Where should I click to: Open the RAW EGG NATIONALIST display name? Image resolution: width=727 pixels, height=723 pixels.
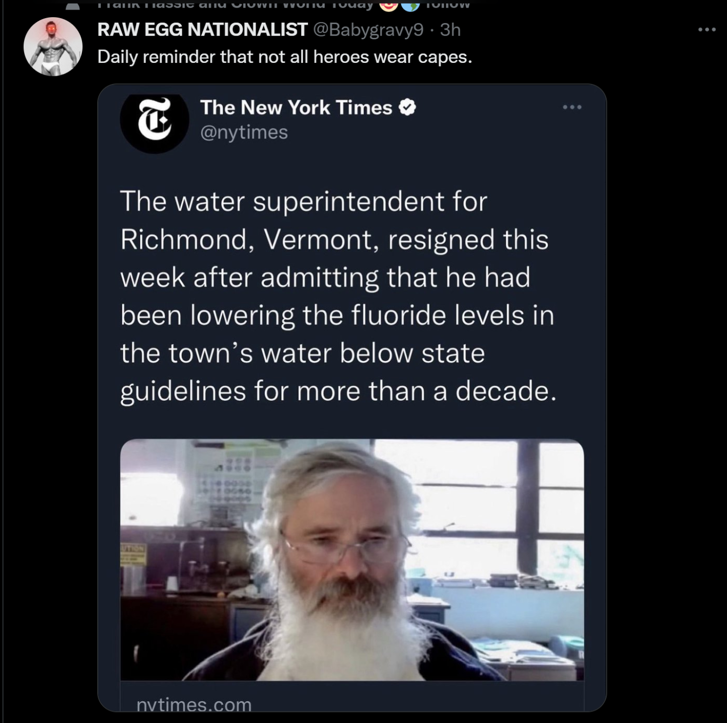[x=202, y=30]
